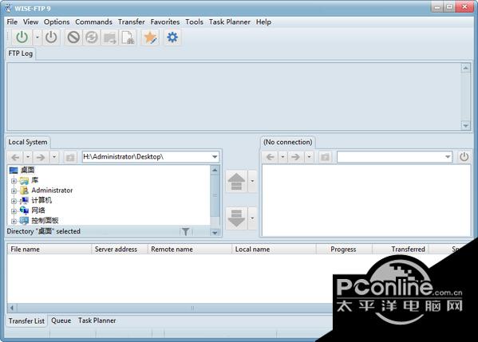Click FTP Log scrollbar up arrow
The width and height of the screenshot is (478, 342).
(465, 68)
